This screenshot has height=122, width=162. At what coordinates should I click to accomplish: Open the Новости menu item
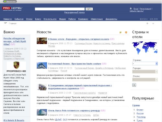coord(8,19)
